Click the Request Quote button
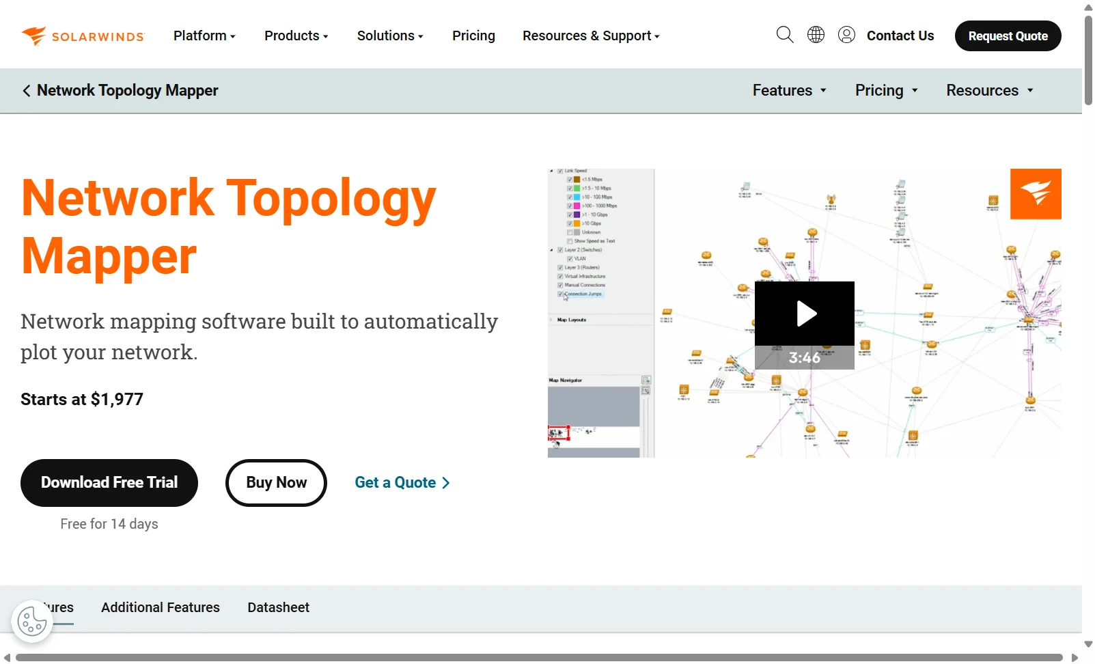This screenshot has width=1095, height=664. click(1008, 36)
